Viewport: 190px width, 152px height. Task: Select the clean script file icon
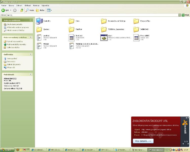tap(104, 38)
